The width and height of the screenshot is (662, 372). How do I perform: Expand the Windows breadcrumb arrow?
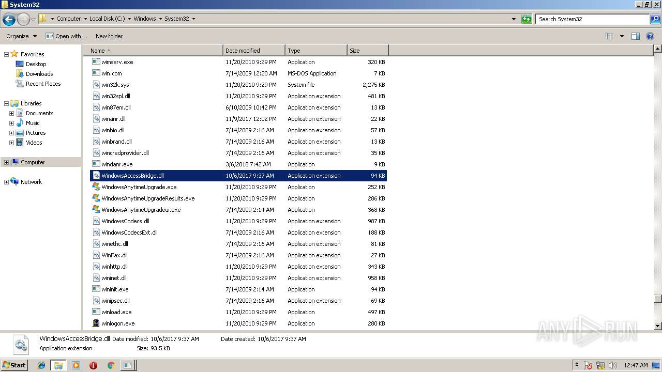pos(160,19)
